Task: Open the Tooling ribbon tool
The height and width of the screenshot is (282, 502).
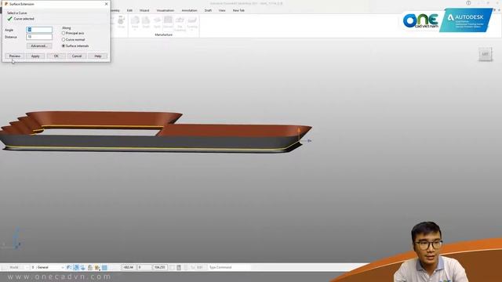Action: pos(192,23)
